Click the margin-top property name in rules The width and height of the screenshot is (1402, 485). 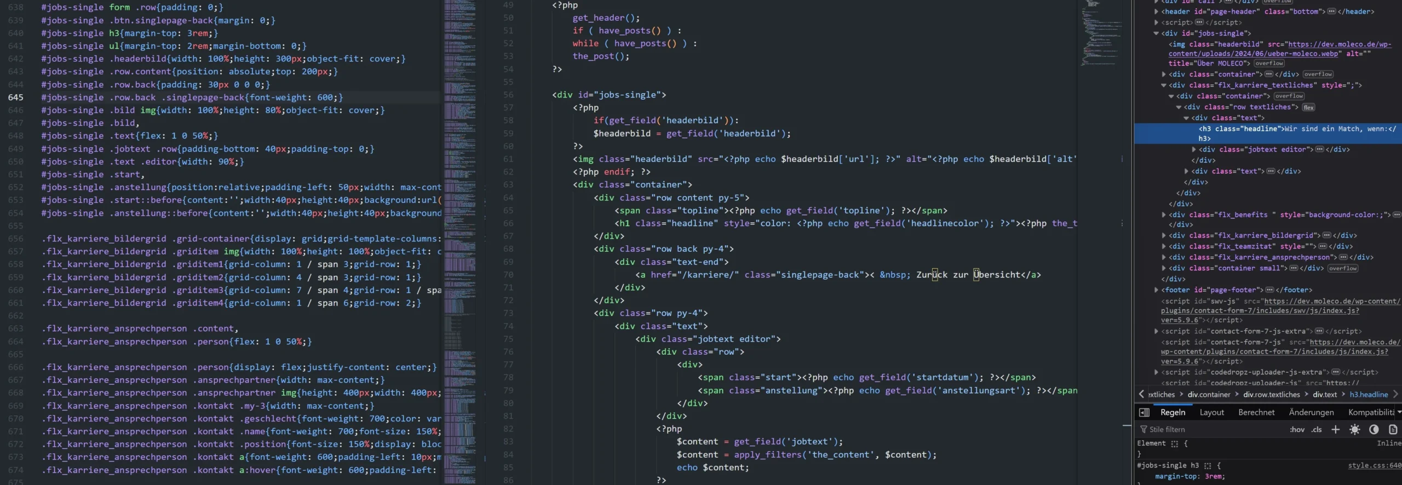click(1177, 477)
